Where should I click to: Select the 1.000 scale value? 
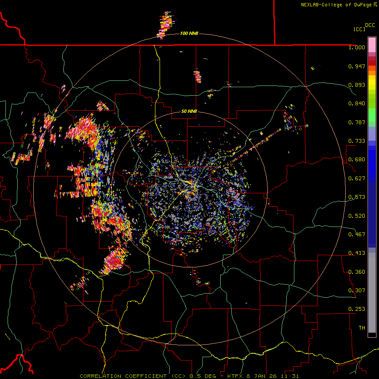[357, 47]
